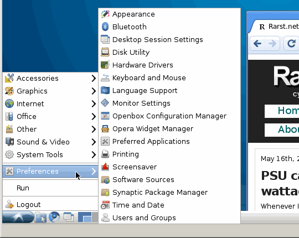Select Run from the start menu
The image size is (299, 238).
[50, 188]
